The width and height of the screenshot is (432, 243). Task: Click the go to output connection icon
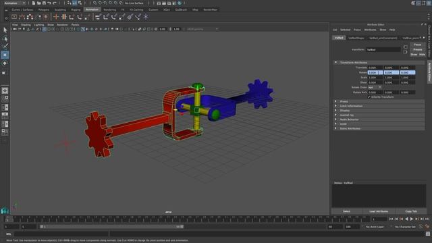[405, 52]
